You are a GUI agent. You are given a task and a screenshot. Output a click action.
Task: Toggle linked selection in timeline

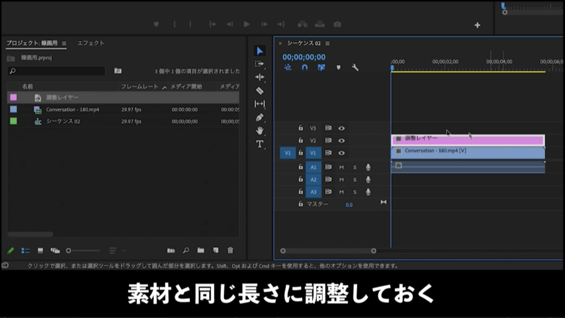point(321,68)
